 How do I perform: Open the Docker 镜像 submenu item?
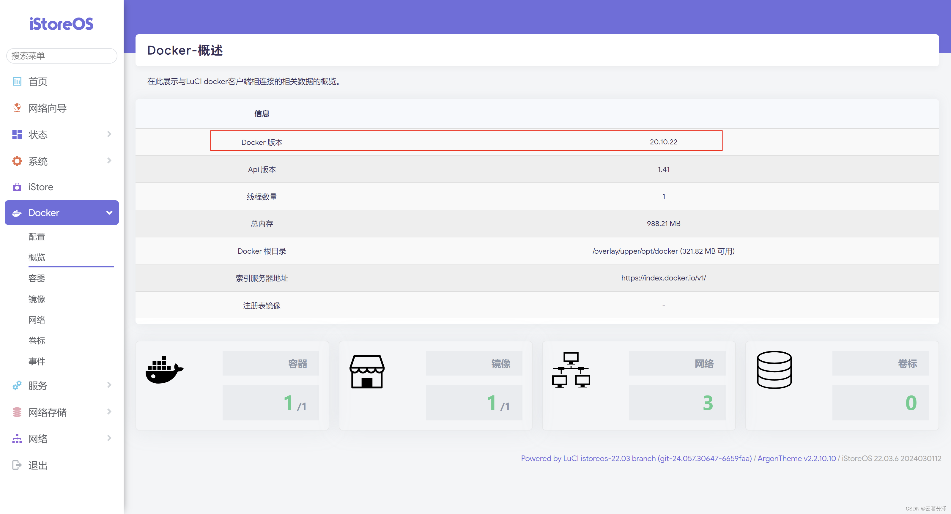37,299
